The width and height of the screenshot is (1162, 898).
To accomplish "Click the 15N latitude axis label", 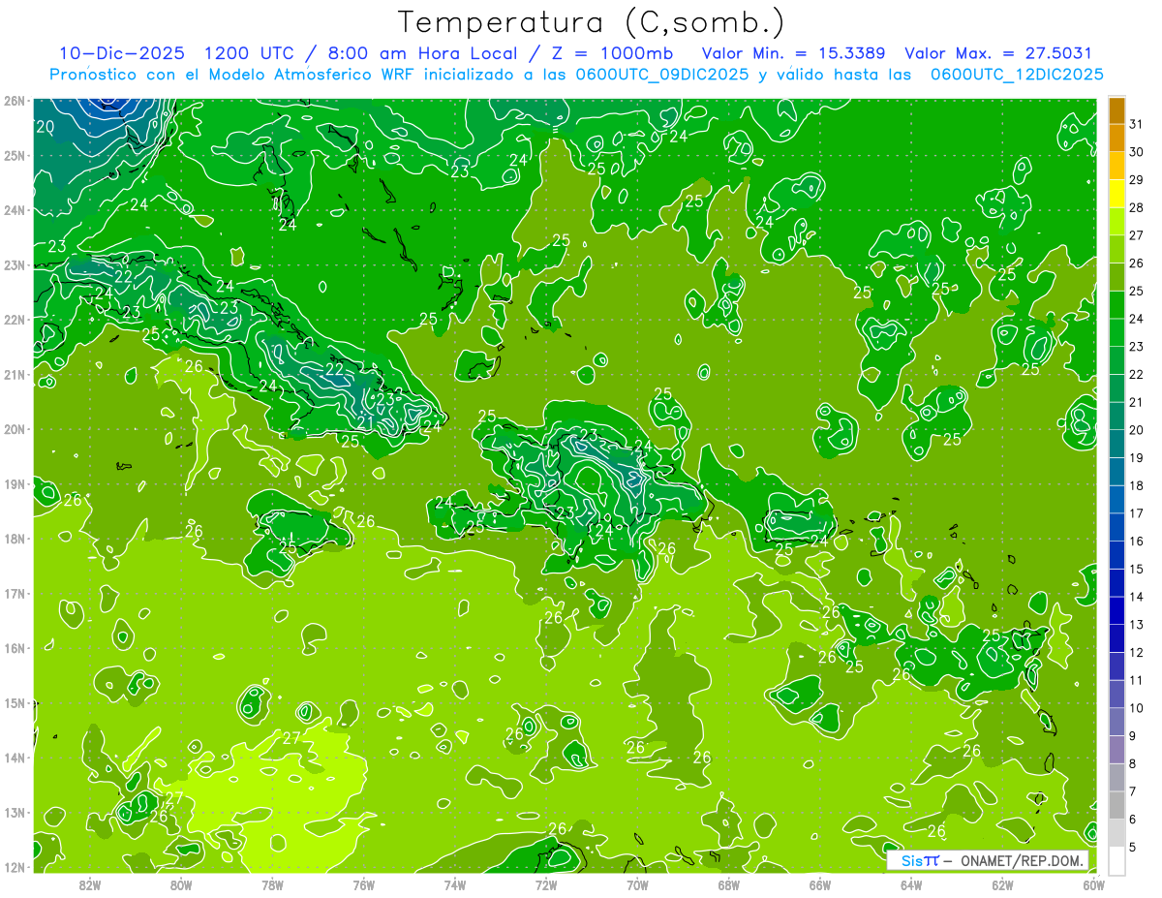I will tap(15, 703).
